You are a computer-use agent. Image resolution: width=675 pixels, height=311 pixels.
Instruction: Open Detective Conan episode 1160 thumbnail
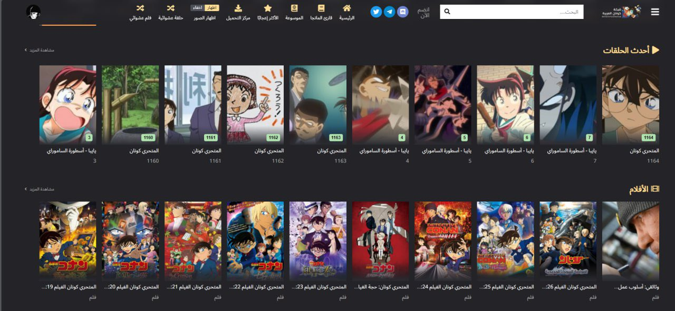(x=130, y=105)
